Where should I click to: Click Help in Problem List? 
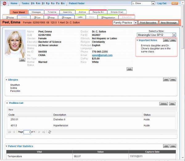tap(172, 104)
